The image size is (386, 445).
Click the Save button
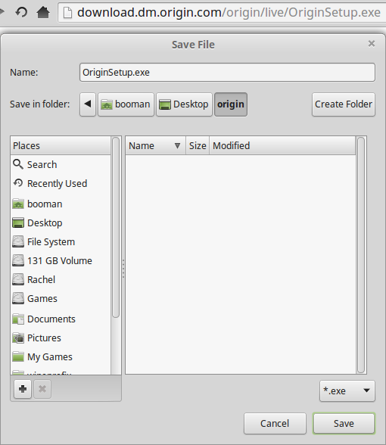[344, 424]
